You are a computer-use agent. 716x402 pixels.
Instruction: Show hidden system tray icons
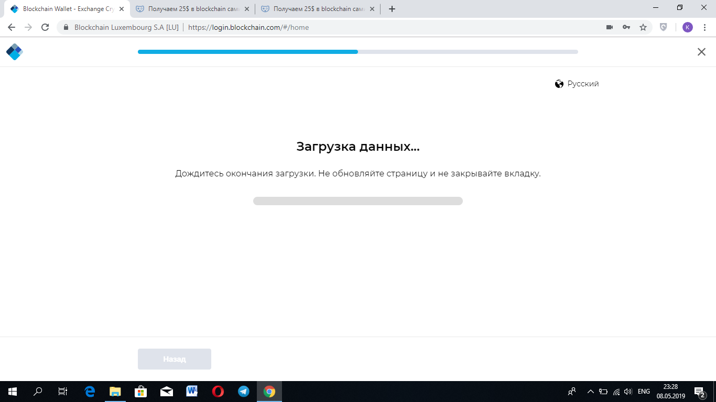pos(591,392)
